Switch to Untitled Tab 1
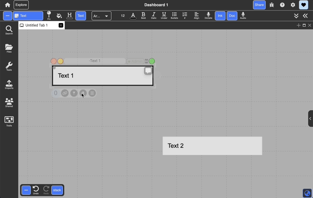 37,25
